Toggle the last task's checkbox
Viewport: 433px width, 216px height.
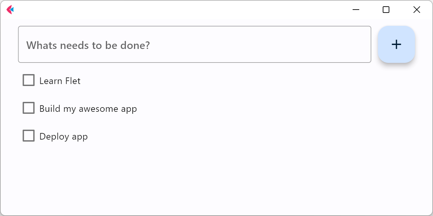coord(28,136)
